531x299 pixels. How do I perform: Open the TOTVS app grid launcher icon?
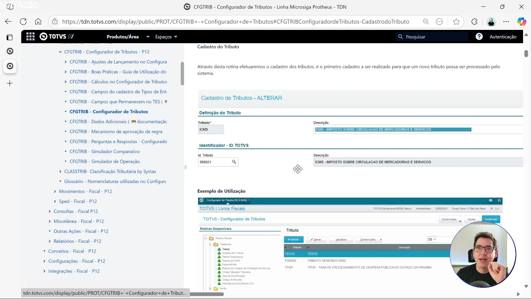coord(30,37)
